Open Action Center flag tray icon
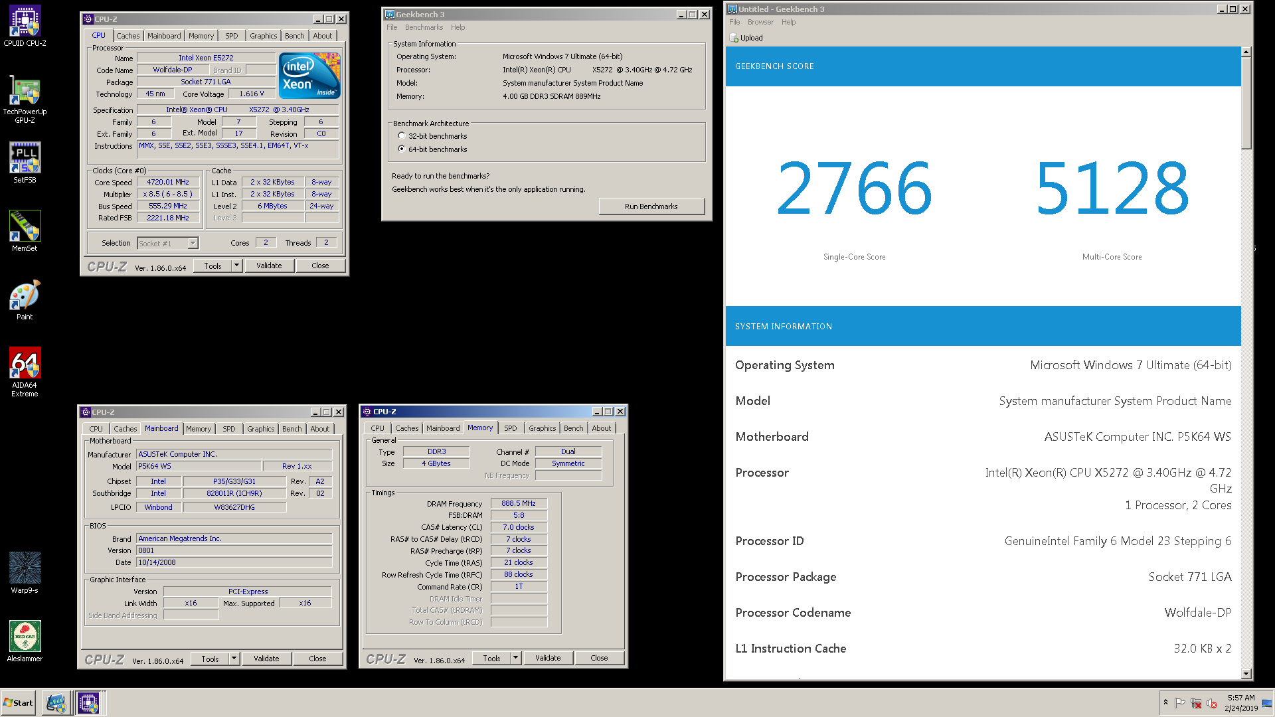The height and width of the screenshot is (717, 1275). click(x=1180, y=703)
